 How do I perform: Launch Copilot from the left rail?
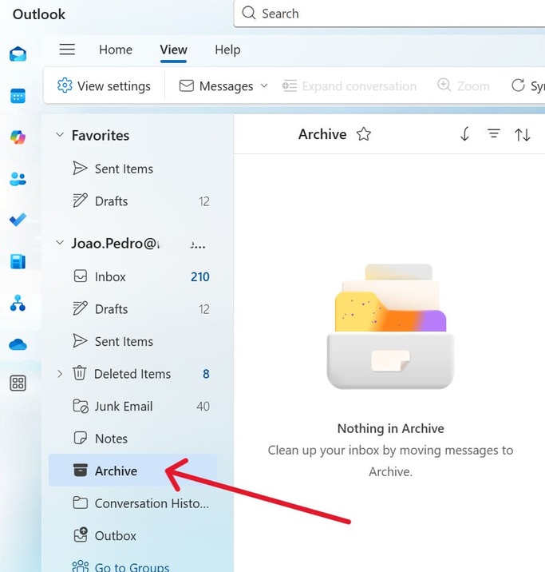click(18, 137)
